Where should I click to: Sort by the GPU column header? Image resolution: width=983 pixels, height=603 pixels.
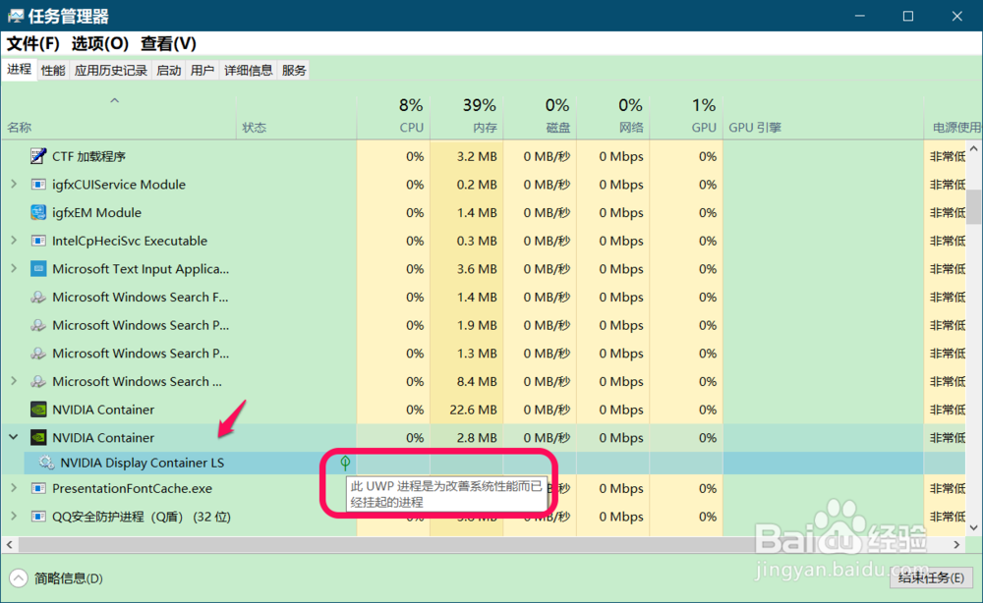(686, 117)
